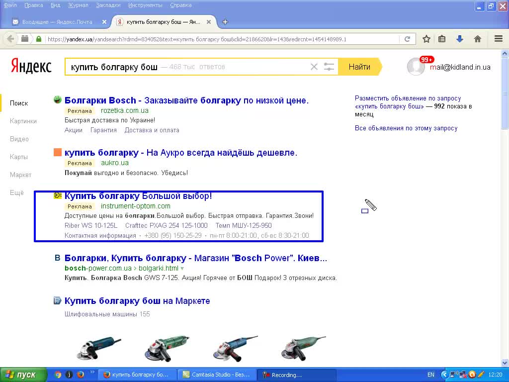Click the Яндекс logo
The width and height of the screenshot is (509, 382).
[x=31, y=66]
